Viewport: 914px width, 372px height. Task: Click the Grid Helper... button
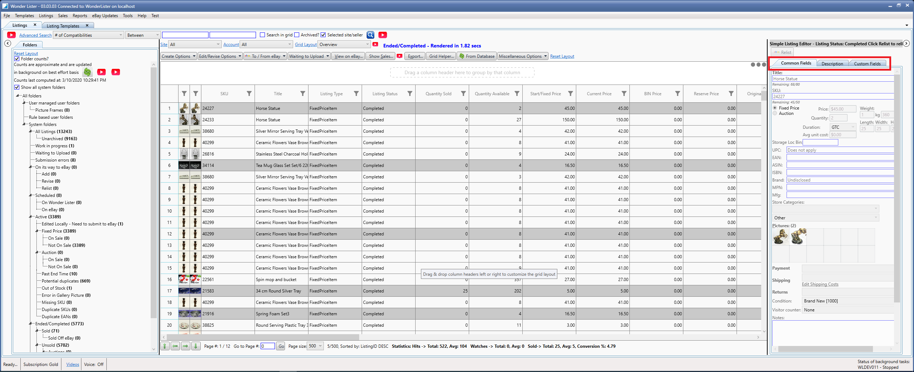[x=441, y=56]
